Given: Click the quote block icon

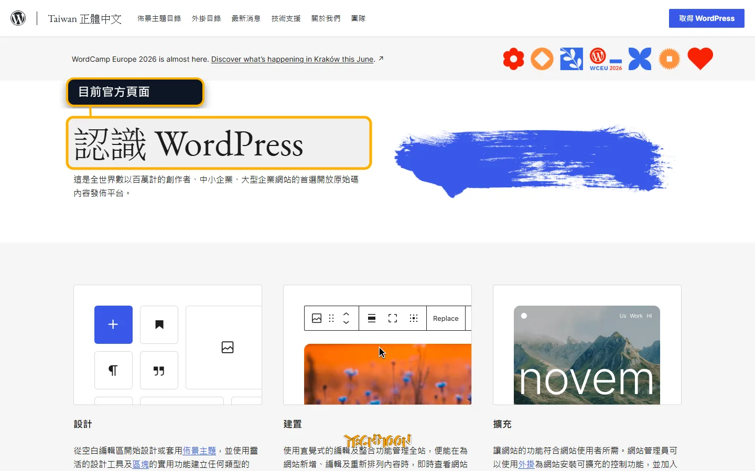Looking at the screenshot, I should tap(159, 371).
